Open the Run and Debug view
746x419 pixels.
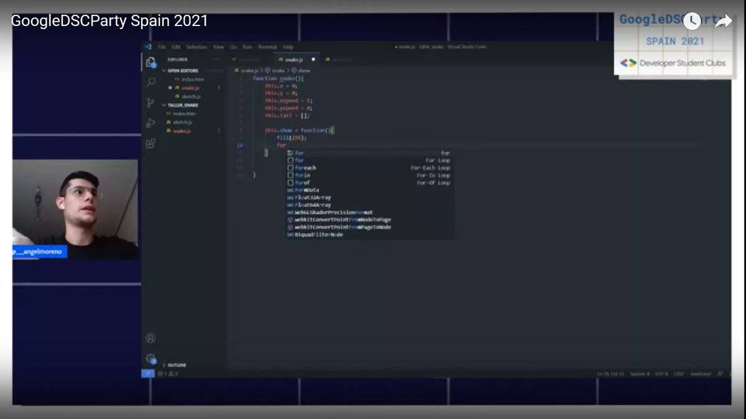tap(150, 123)
